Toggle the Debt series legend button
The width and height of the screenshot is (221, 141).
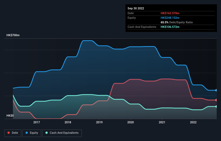point(13,133)
